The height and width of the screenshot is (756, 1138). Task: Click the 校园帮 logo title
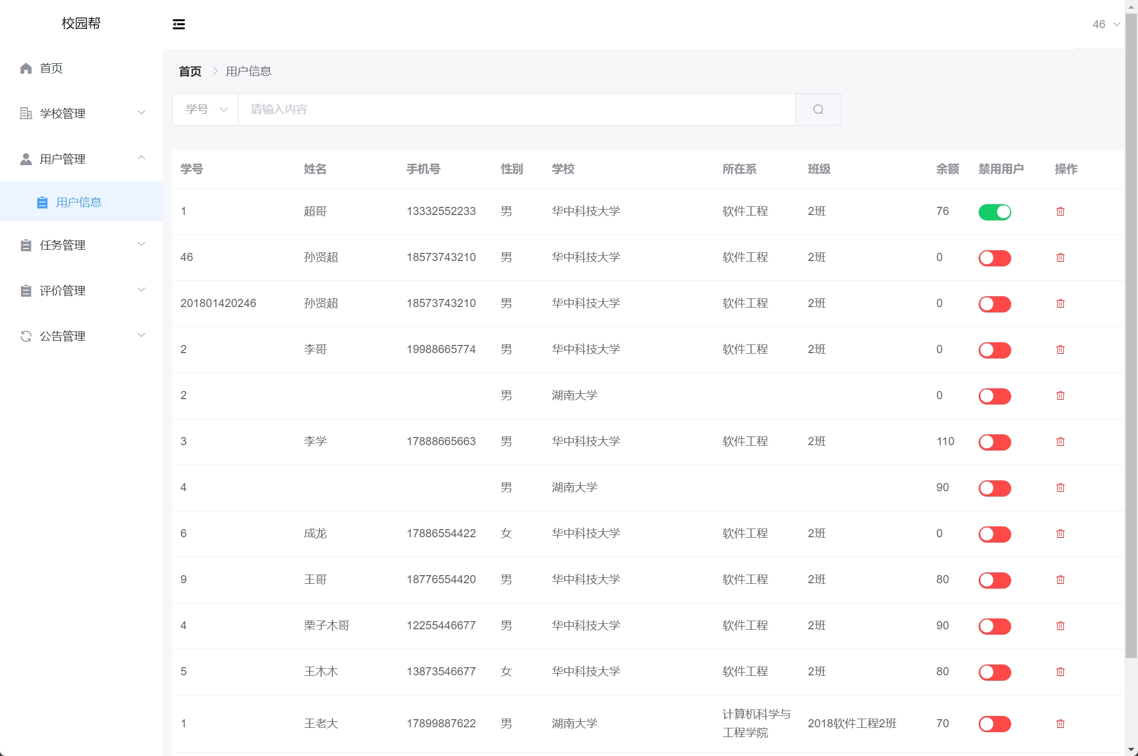(x=81, y=23)
